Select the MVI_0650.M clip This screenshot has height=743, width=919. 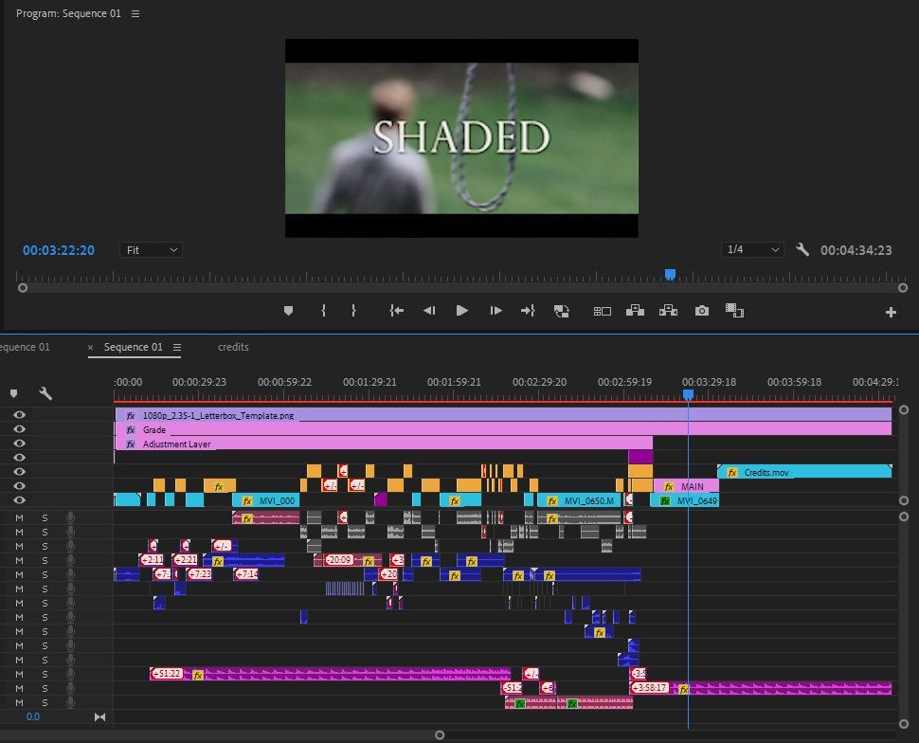pos(579,500)
